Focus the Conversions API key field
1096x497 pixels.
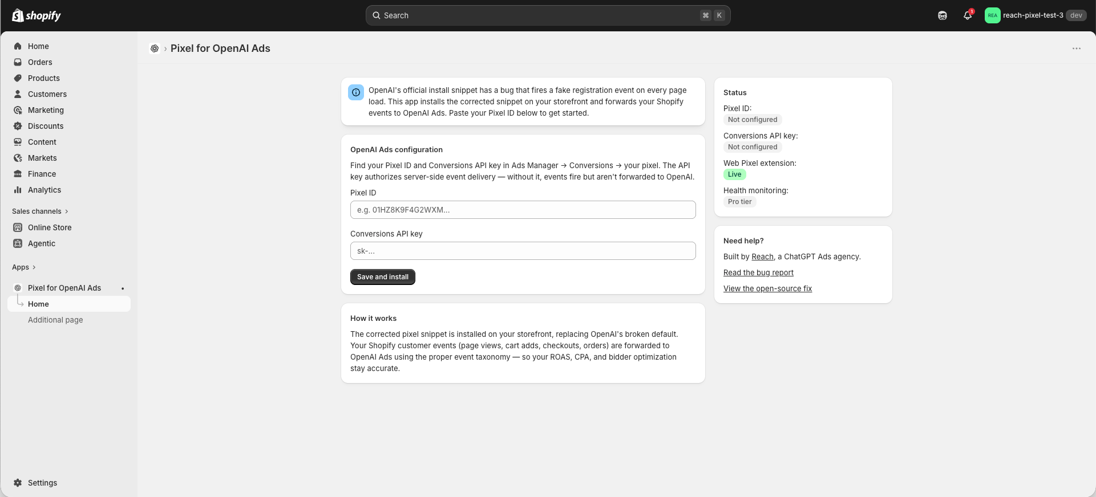point(523,251)
